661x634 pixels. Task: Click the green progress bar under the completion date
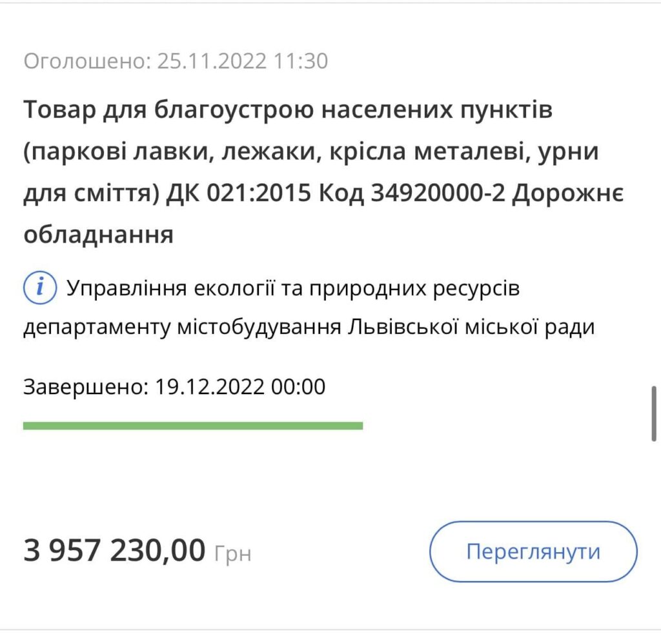192,426
